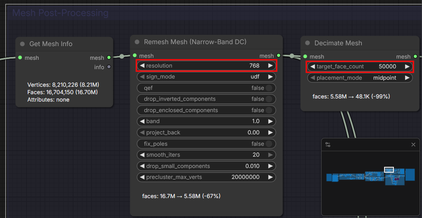Viewport: 422px width, 218px height.
Task: Decrease target_face_count value
Action: pos(313,66)
